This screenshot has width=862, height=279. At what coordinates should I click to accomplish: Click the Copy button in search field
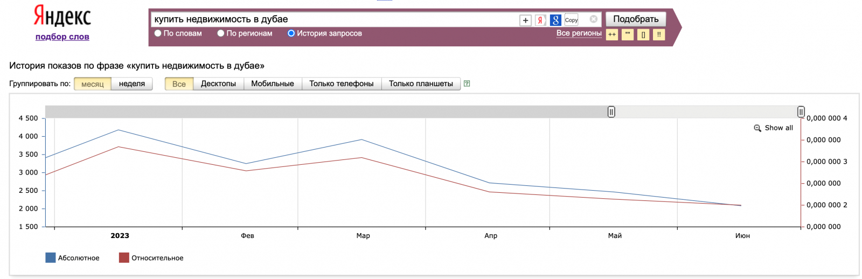(571, 20)
